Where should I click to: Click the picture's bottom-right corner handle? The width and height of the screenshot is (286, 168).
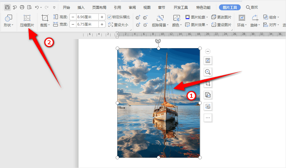(x=200, y=158)
